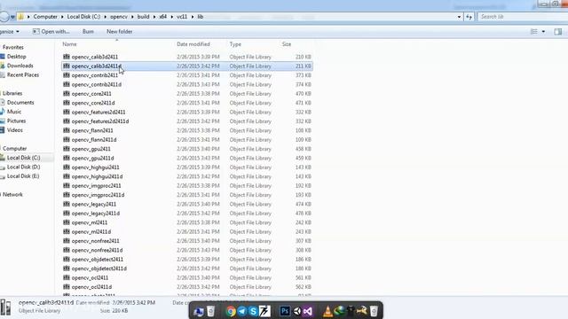The width and height of the screenshot is (568, 319).
Task: Select the opencv_flann2411d file
Action: tap(94, 140)
